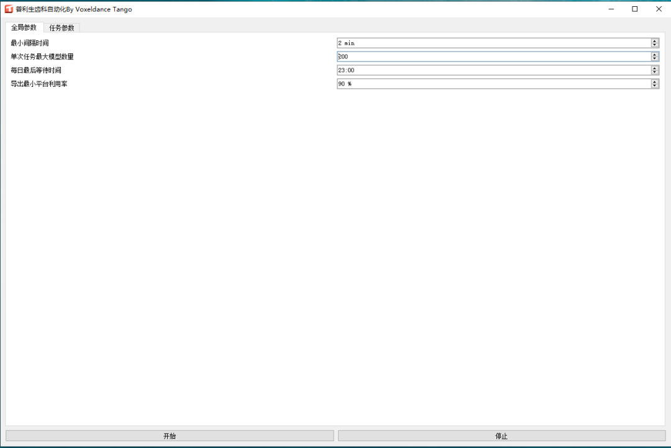The height and width of the screenshot is (448, 671).
Task: Select the 全局参数 tab
Action: coord(24,27)
